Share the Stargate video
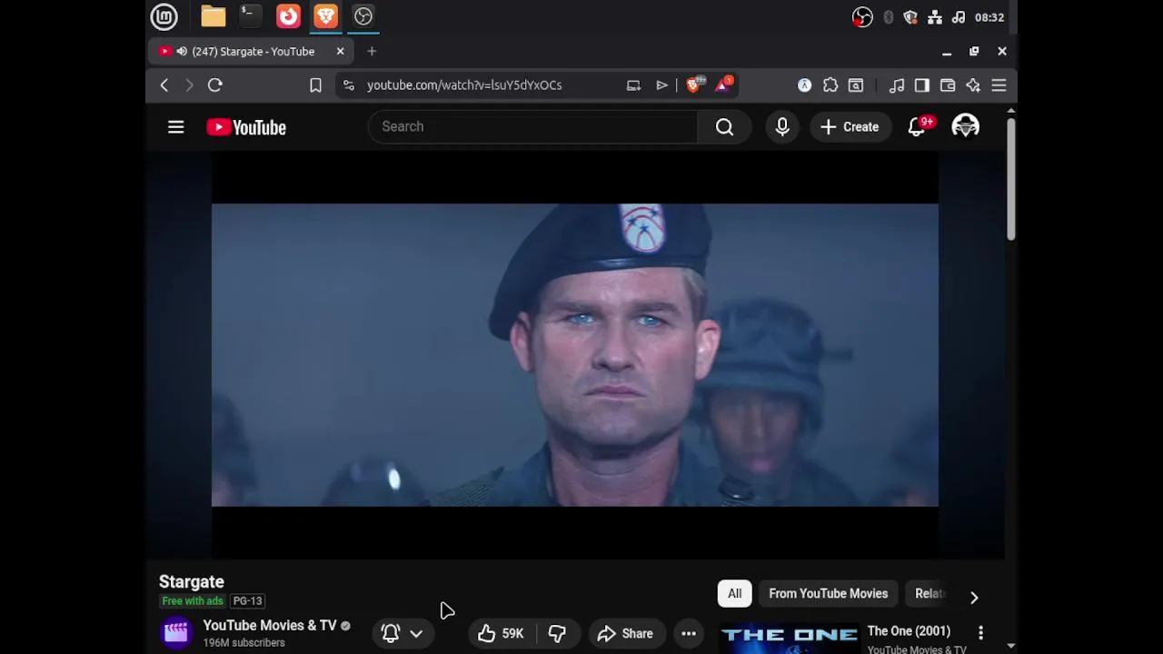Viewport: 1163px width, 654px height. (625, 633)
